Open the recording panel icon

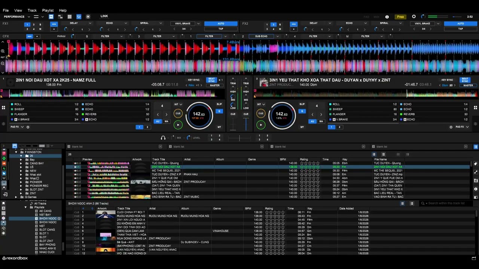pos(88,17)
